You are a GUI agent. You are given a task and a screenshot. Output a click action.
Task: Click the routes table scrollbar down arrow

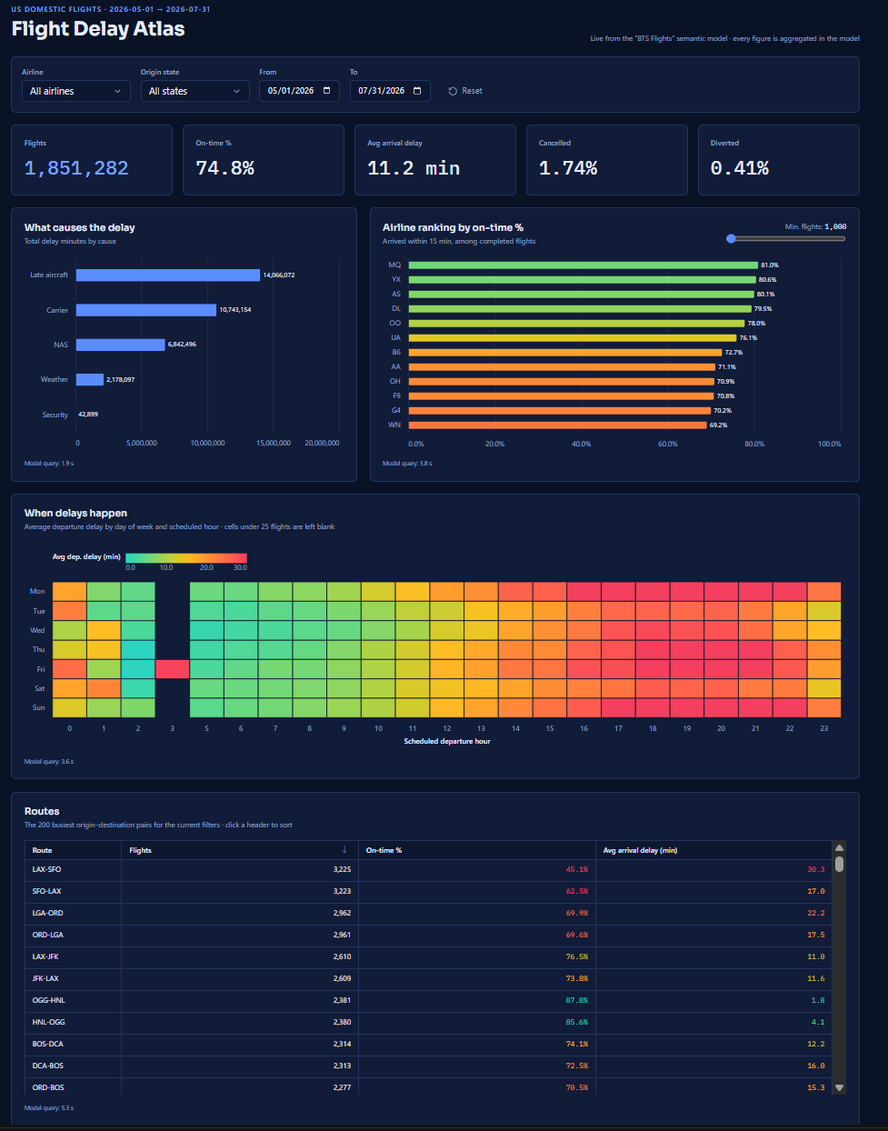(839, 1087)
